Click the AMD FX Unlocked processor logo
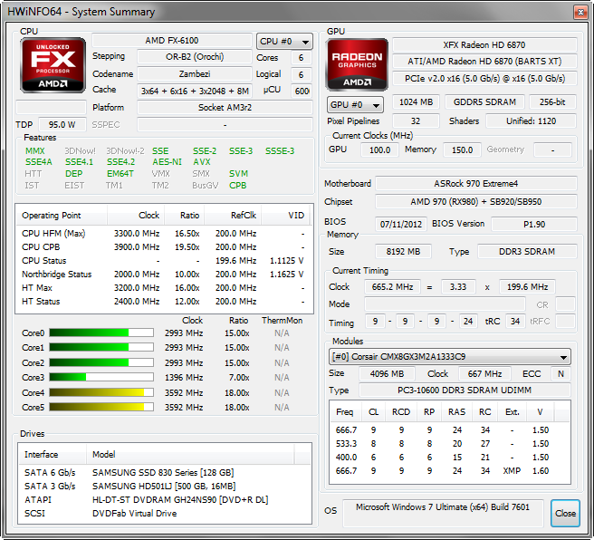The image size is (594, 540). pyautogui.click(x=53, y=65)
